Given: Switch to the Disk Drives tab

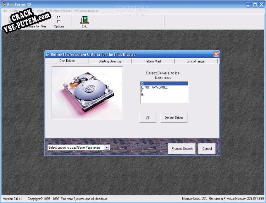Looking at the screenshot, I should (x=67, y=61).
